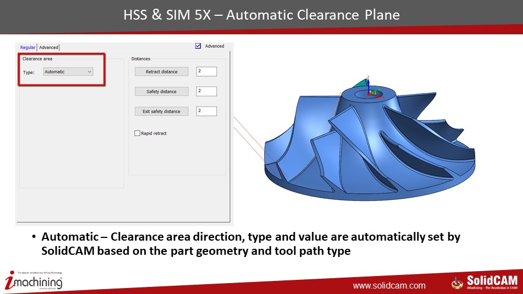Screen dimensions: 523x294
Task: Open the clearance area Type dropdown
Action: point(68,72)
